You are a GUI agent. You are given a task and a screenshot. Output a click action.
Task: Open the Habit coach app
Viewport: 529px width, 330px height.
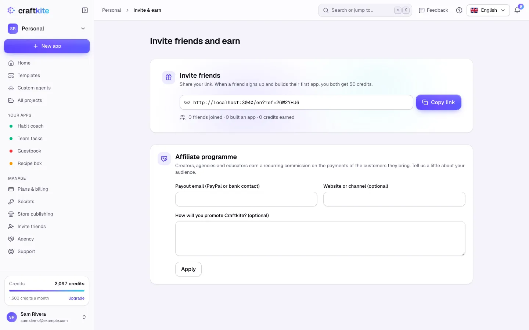(47, 126)
